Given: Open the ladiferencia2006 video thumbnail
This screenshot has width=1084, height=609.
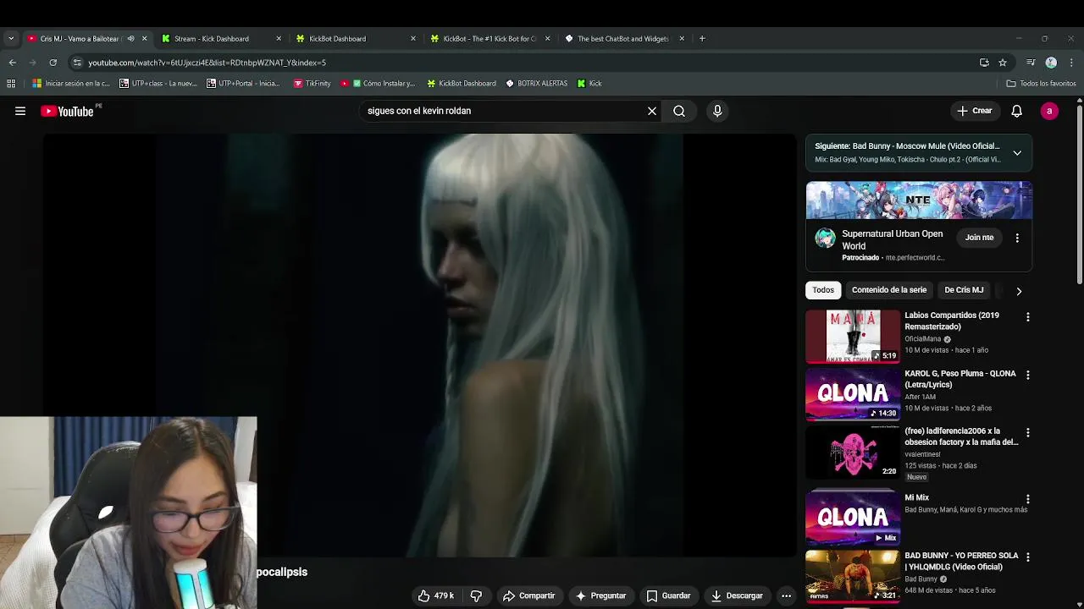Looking at the screenshot, I should [852, 452].
